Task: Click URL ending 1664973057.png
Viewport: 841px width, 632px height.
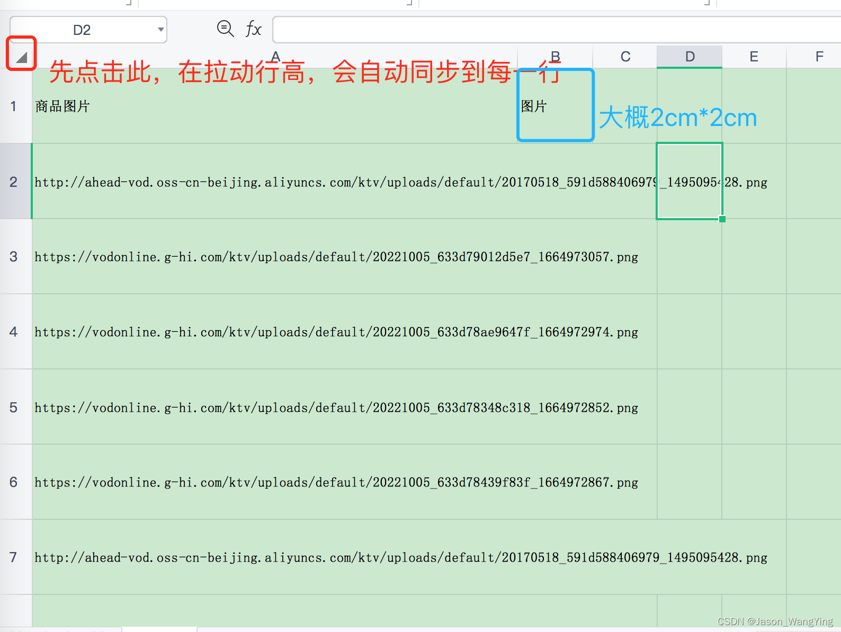Action: [336, 257]
